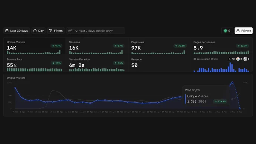
Task: Click the last data point at 7 May
Action: click(240, 108)
